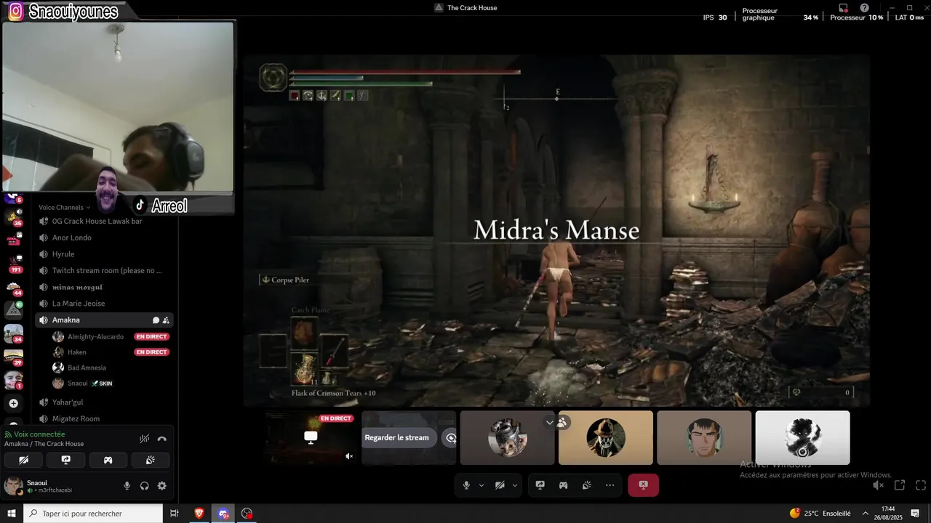Share your screen from the call controls
The width and height of the screenshot is (931, 523).
point(540,485)
